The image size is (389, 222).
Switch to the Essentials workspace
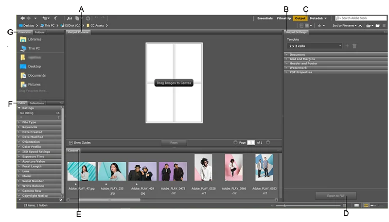click(x=265, y=18)
